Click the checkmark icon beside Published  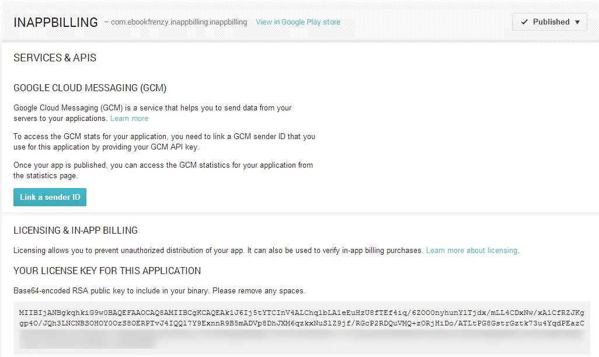[x=524, y=22]
